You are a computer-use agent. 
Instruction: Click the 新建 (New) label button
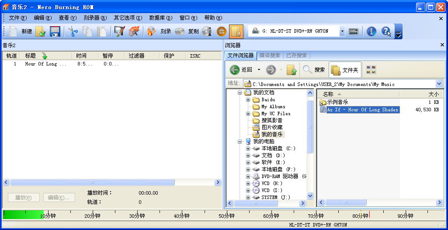click(27, 31)
